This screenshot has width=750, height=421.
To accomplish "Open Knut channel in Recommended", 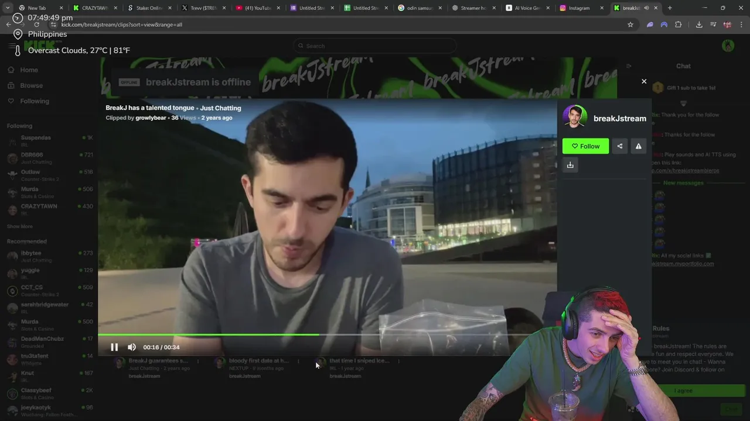I will 50,376.
